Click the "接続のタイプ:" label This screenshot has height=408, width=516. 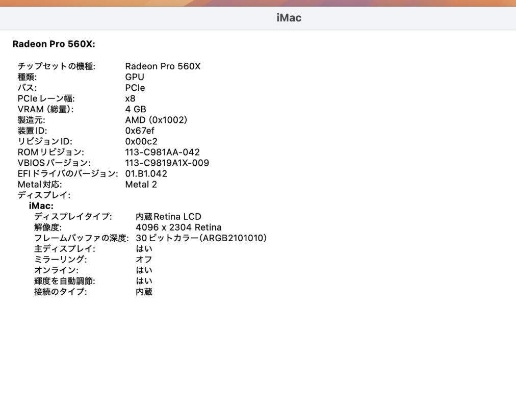point(60,292)
